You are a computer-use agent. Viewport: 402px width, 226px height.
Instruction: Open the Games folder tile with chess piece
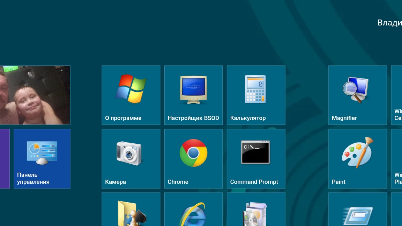(x=131, y=209)
